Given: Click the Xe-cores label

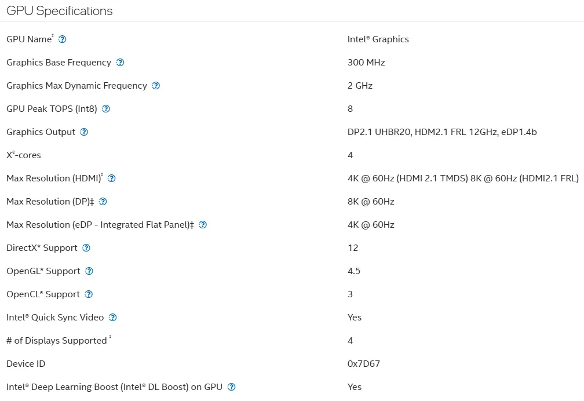Looking at the screenshot, I should click(23, 155).
